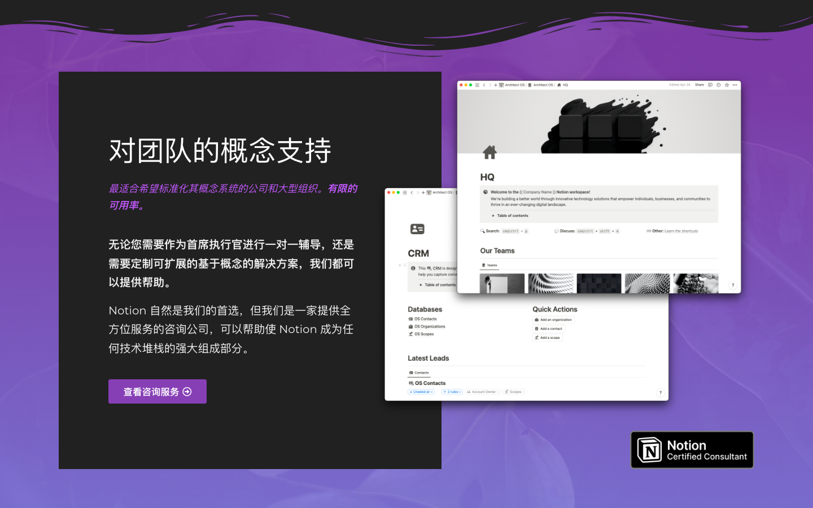Click the help question mark in HQ window
Image resolution: width=813 pixels, height=508 pixels.
(733, 286)
